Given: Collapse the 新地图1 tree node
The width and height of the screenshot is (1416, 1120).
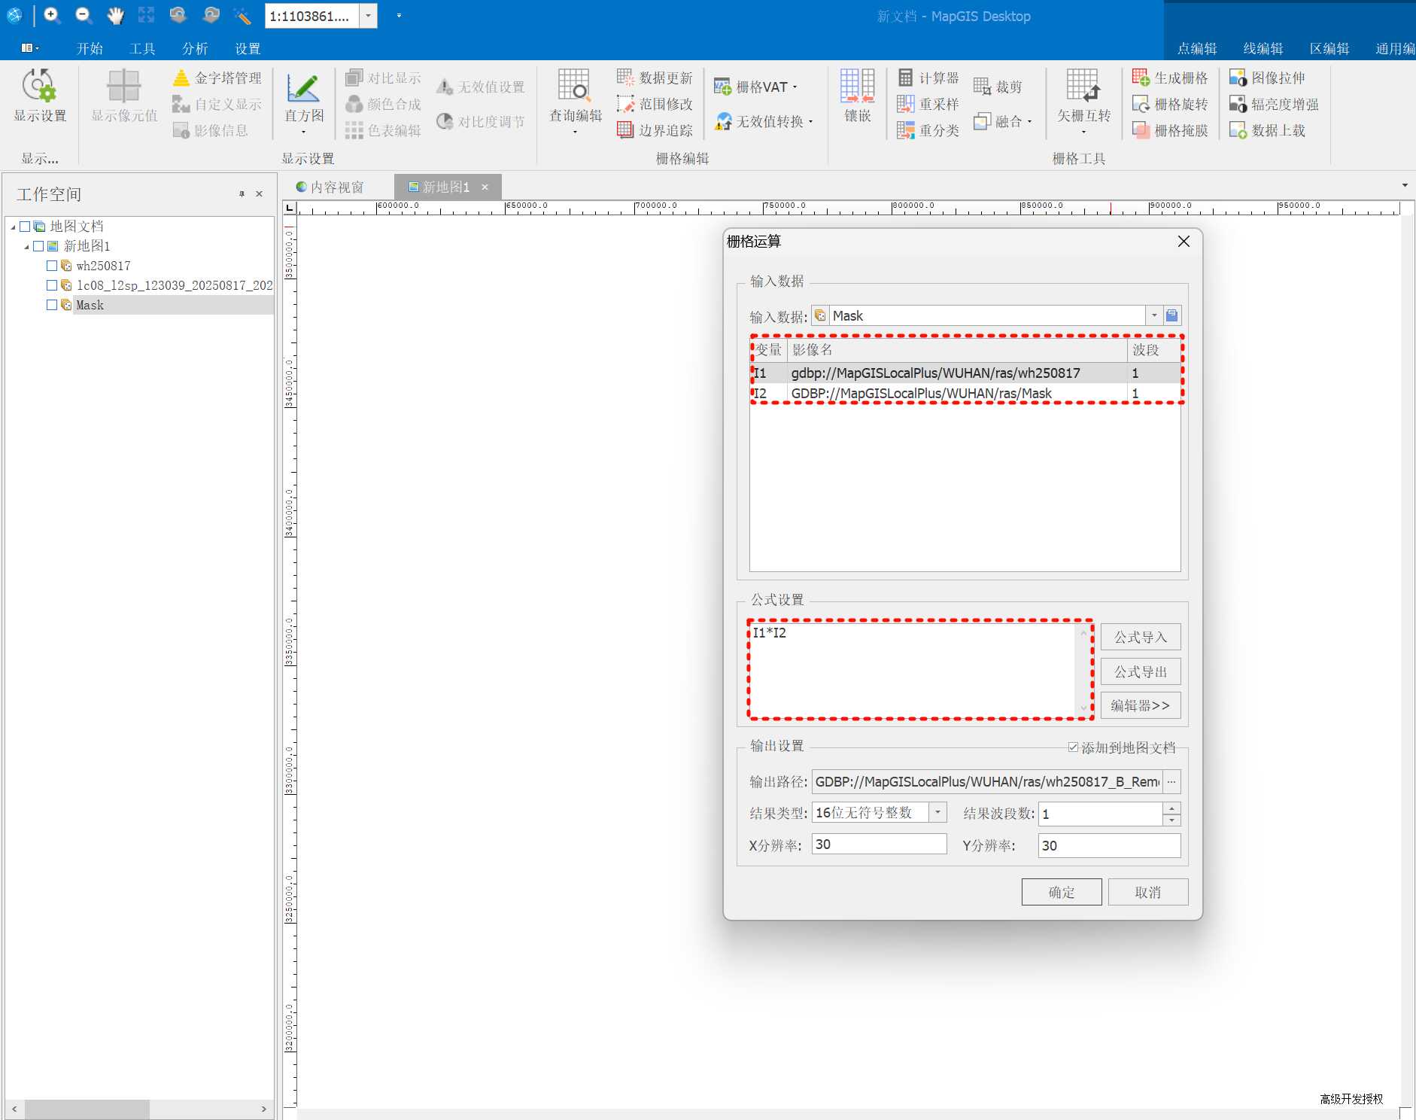Looking at the screenshot, I should [x=26, y=246].
